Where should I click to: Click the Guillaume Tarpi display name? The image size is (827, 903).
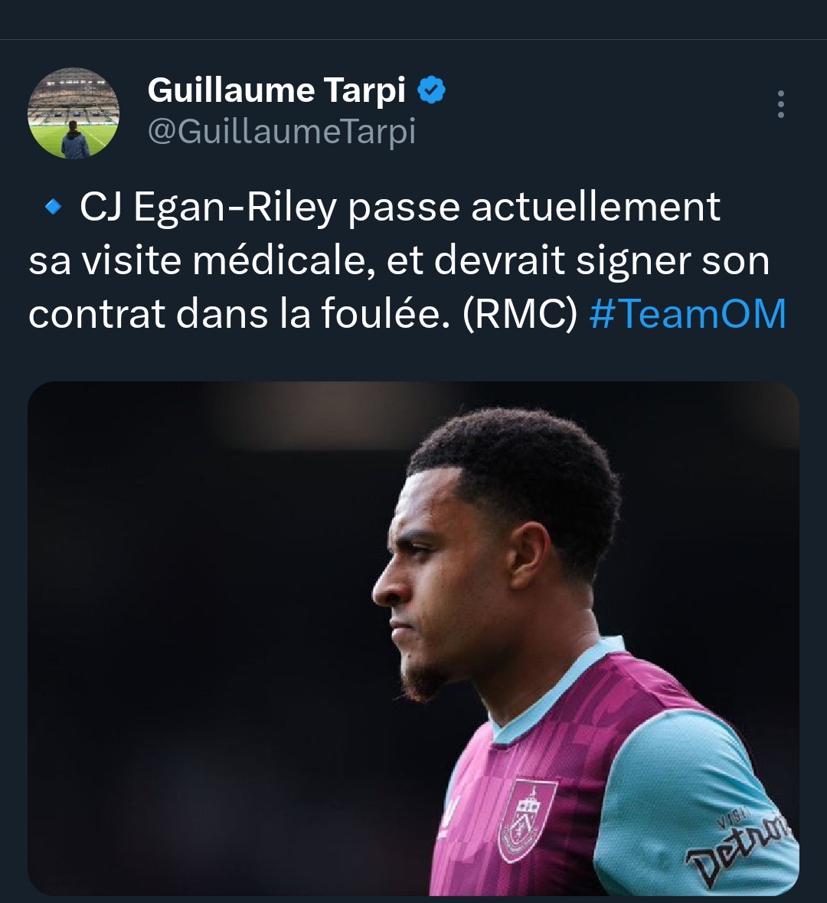coord(276,90)
